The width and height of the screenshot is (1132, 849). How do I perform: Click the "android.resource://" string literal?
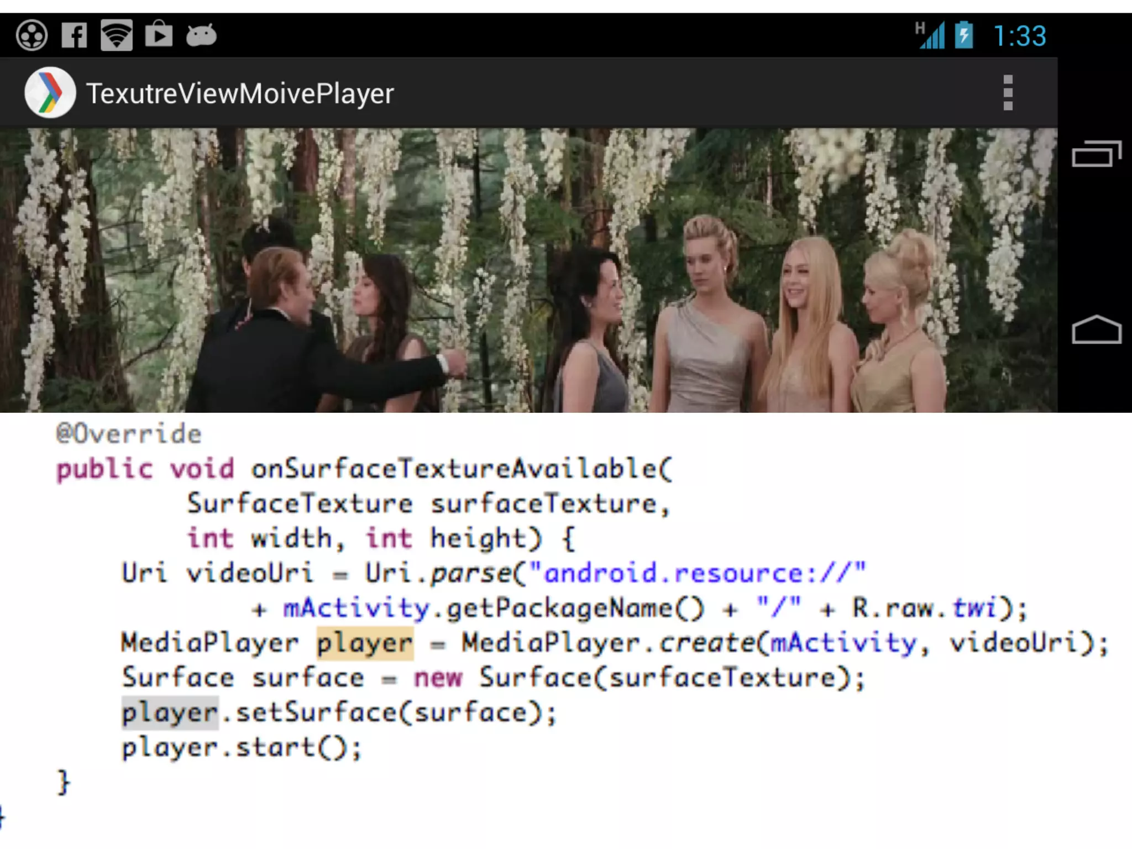click(x=696, y=573)
